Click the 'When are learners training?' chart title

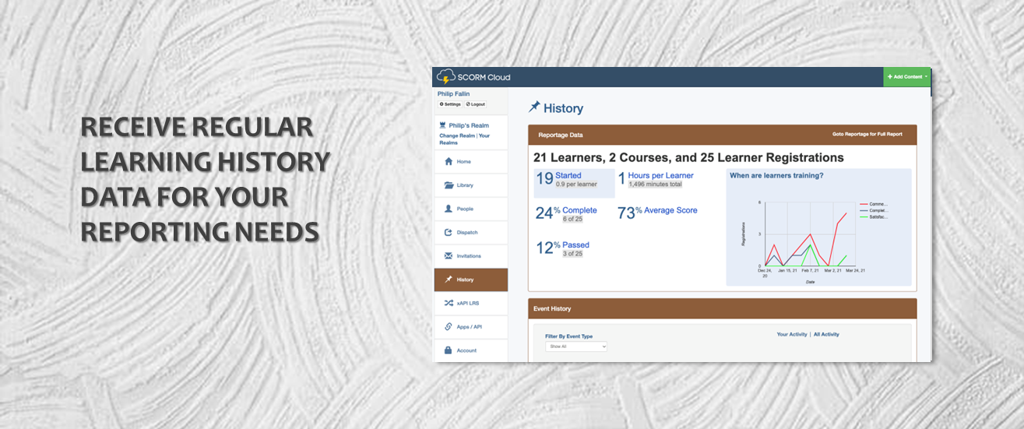(x=776, y=176)
